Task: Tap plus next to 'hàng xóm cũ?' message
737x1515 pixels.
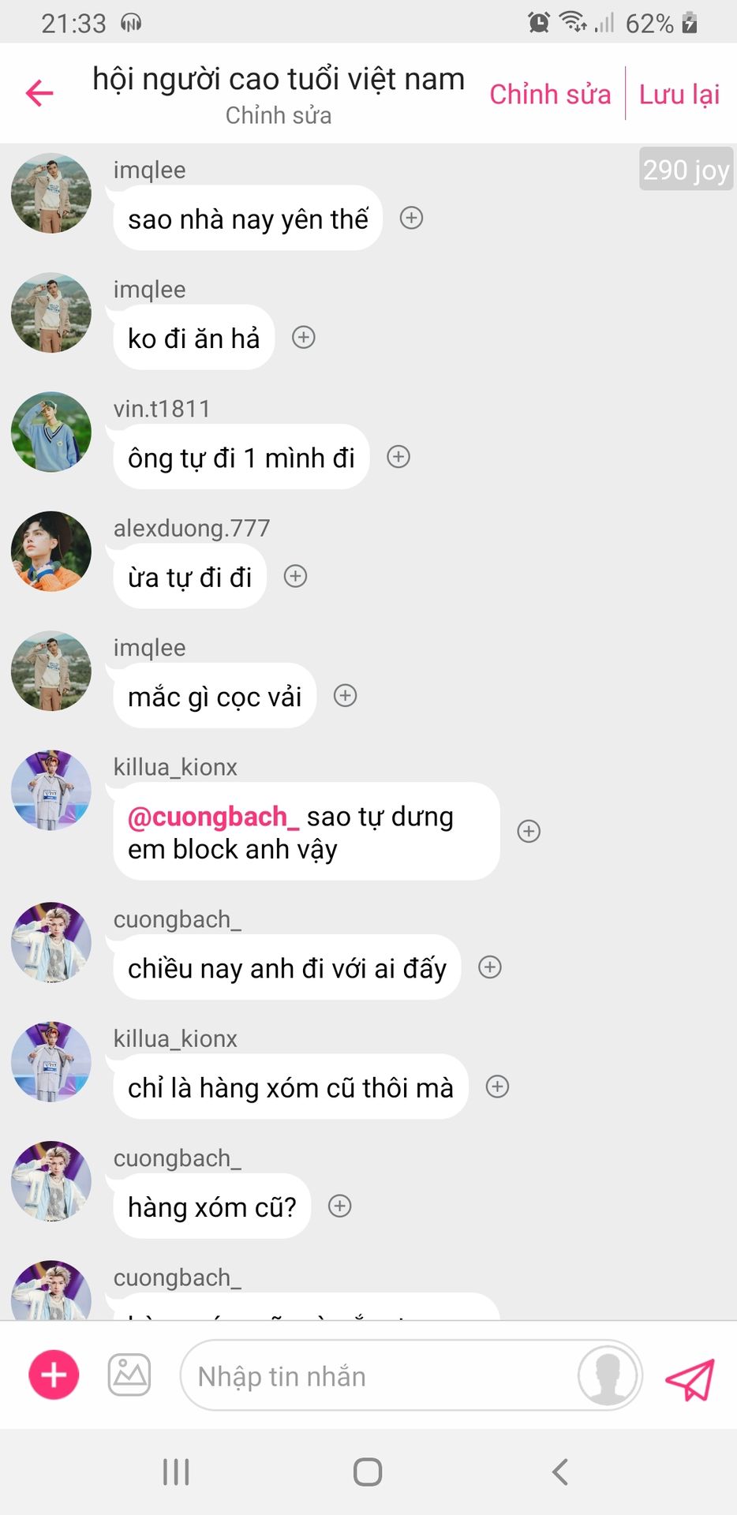Action: [x=340, y=1206]
